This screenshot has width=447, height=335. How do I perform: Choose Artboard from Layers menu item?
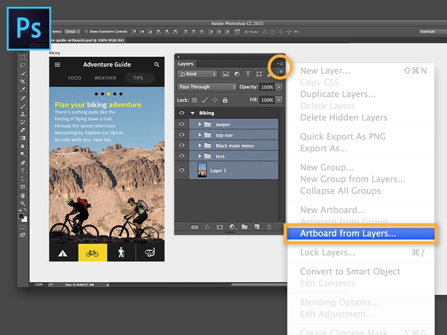coord(348,234)
